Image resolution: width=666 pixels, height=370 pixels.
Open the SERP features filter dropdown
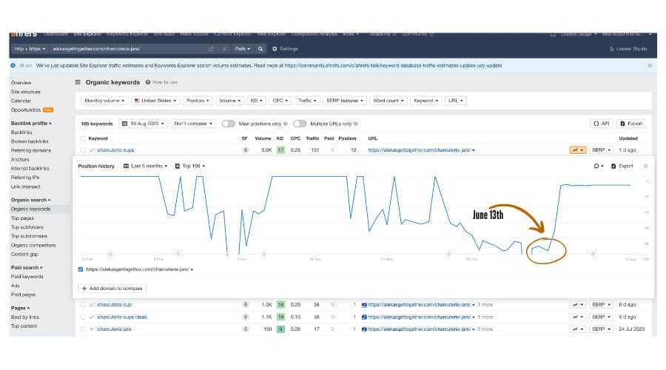pos(344,101)
